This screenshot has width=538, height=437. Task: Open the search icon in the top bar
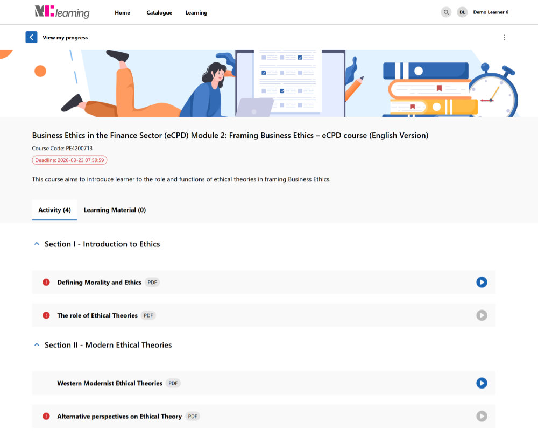446,12
